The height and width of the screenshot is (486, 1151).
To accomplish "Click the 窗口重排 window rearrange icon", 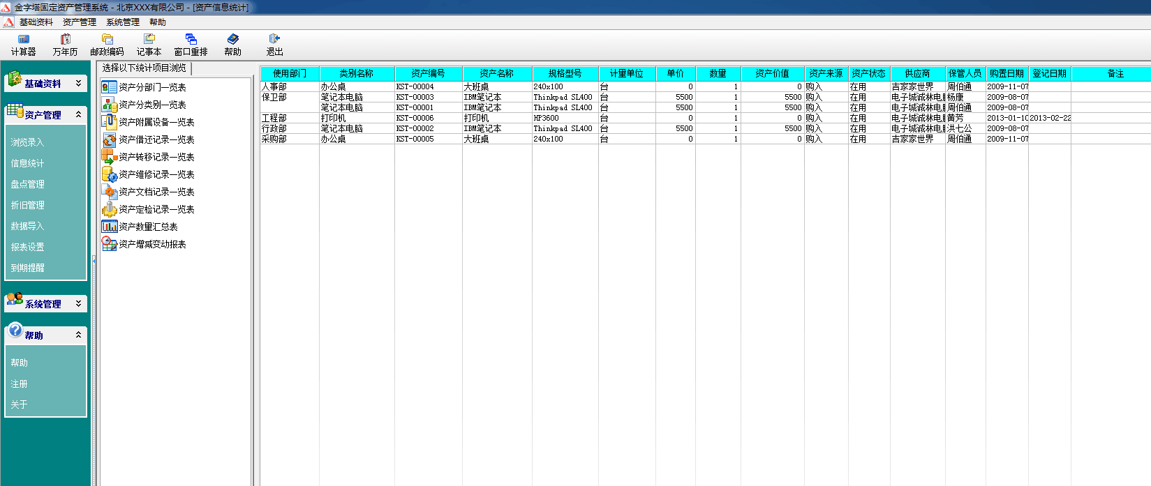I will [x=191, y=39].
